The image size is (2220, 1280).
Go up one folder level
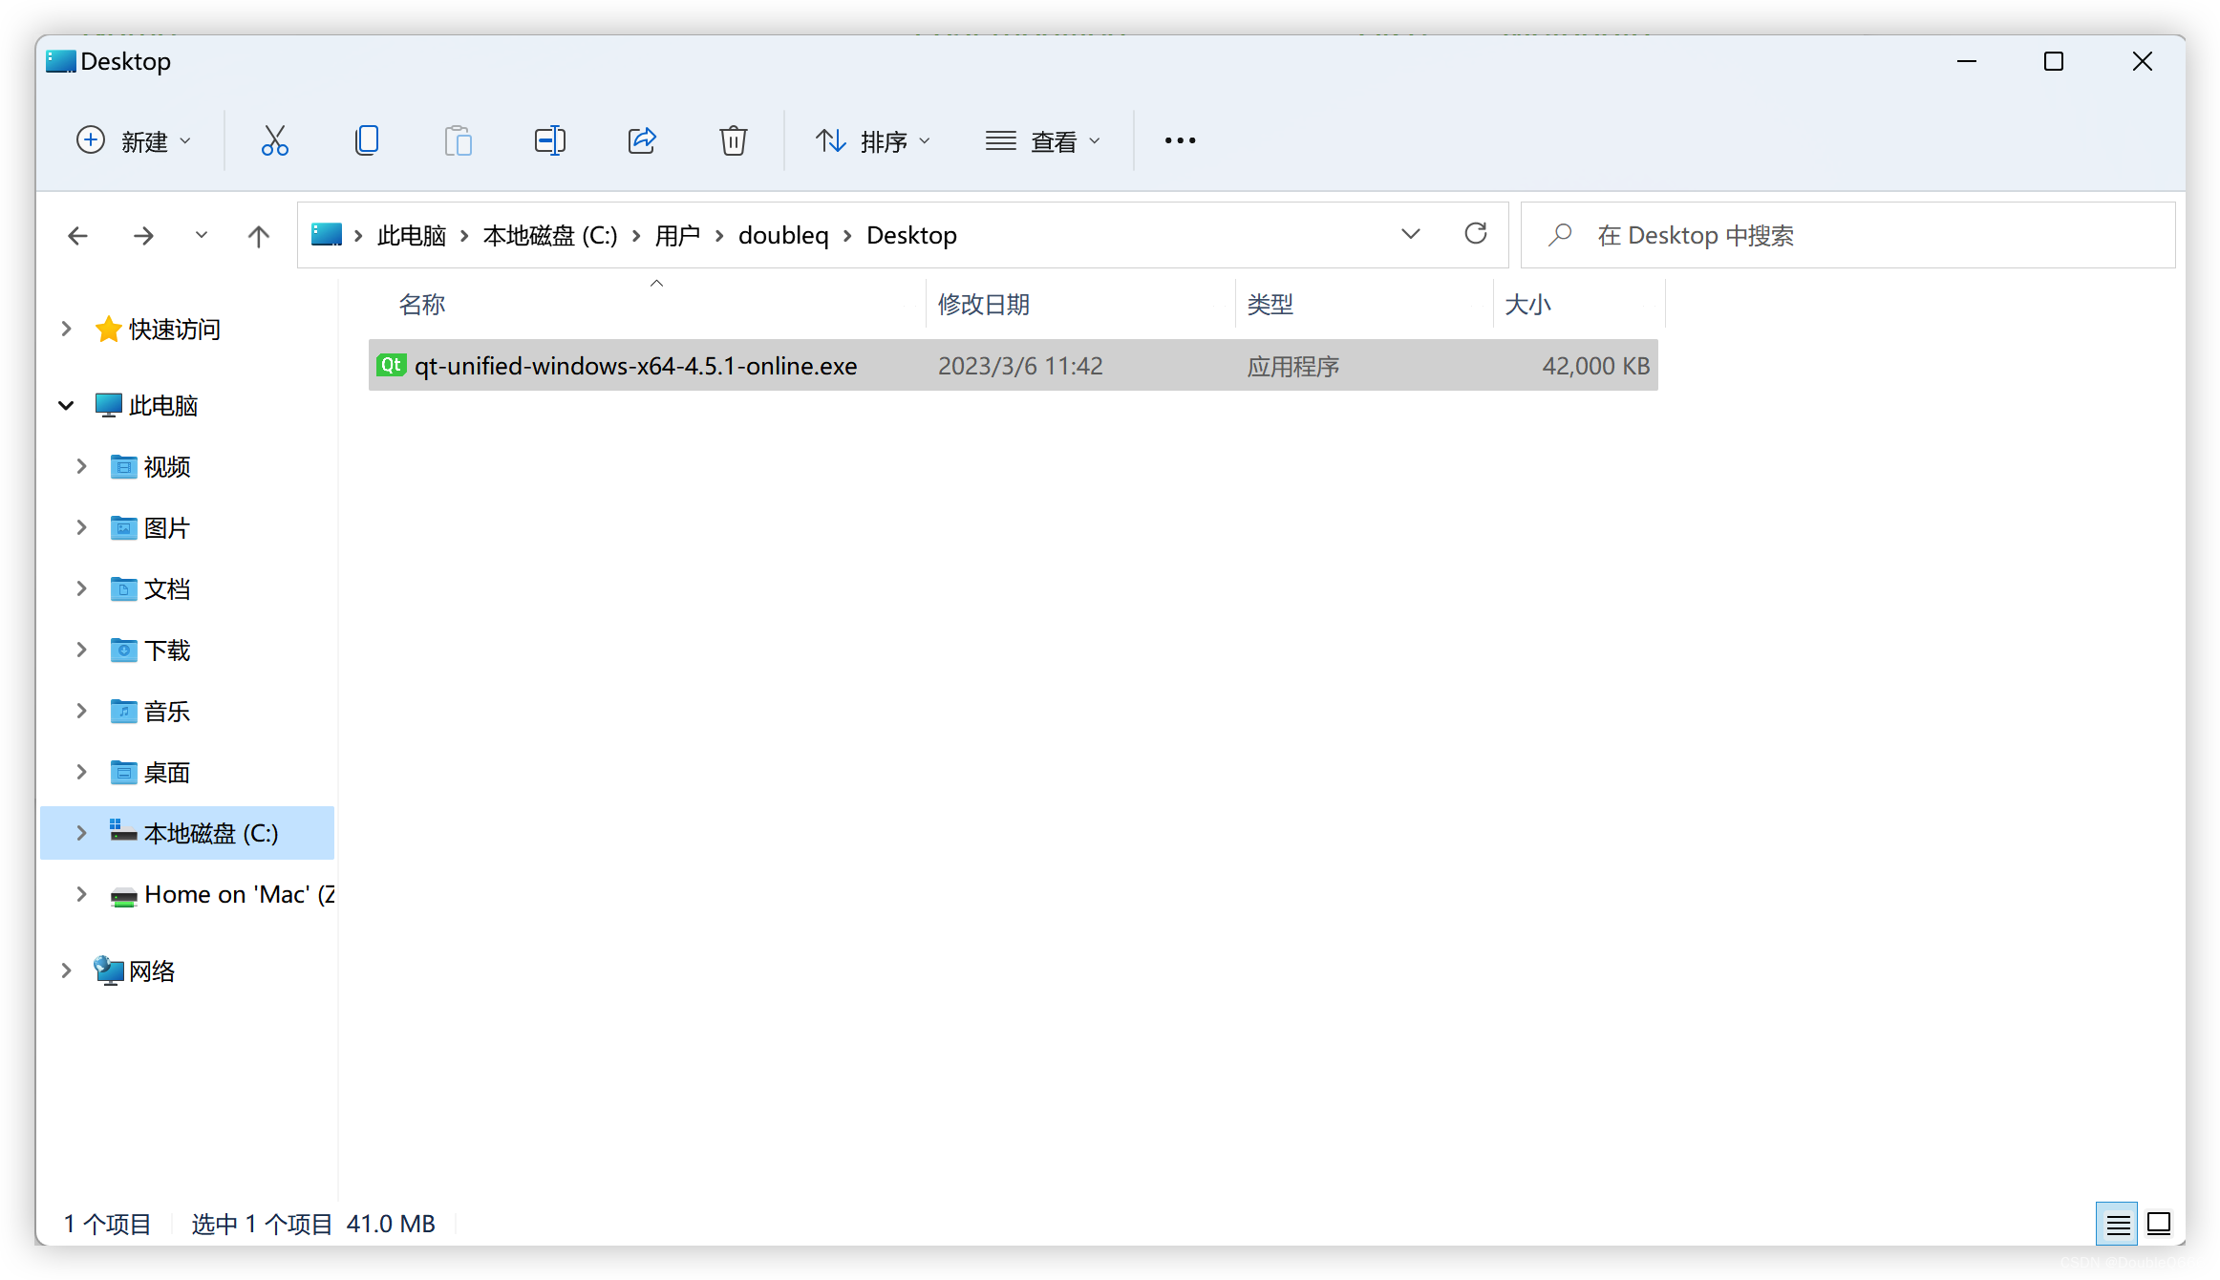tap(258, 235)
